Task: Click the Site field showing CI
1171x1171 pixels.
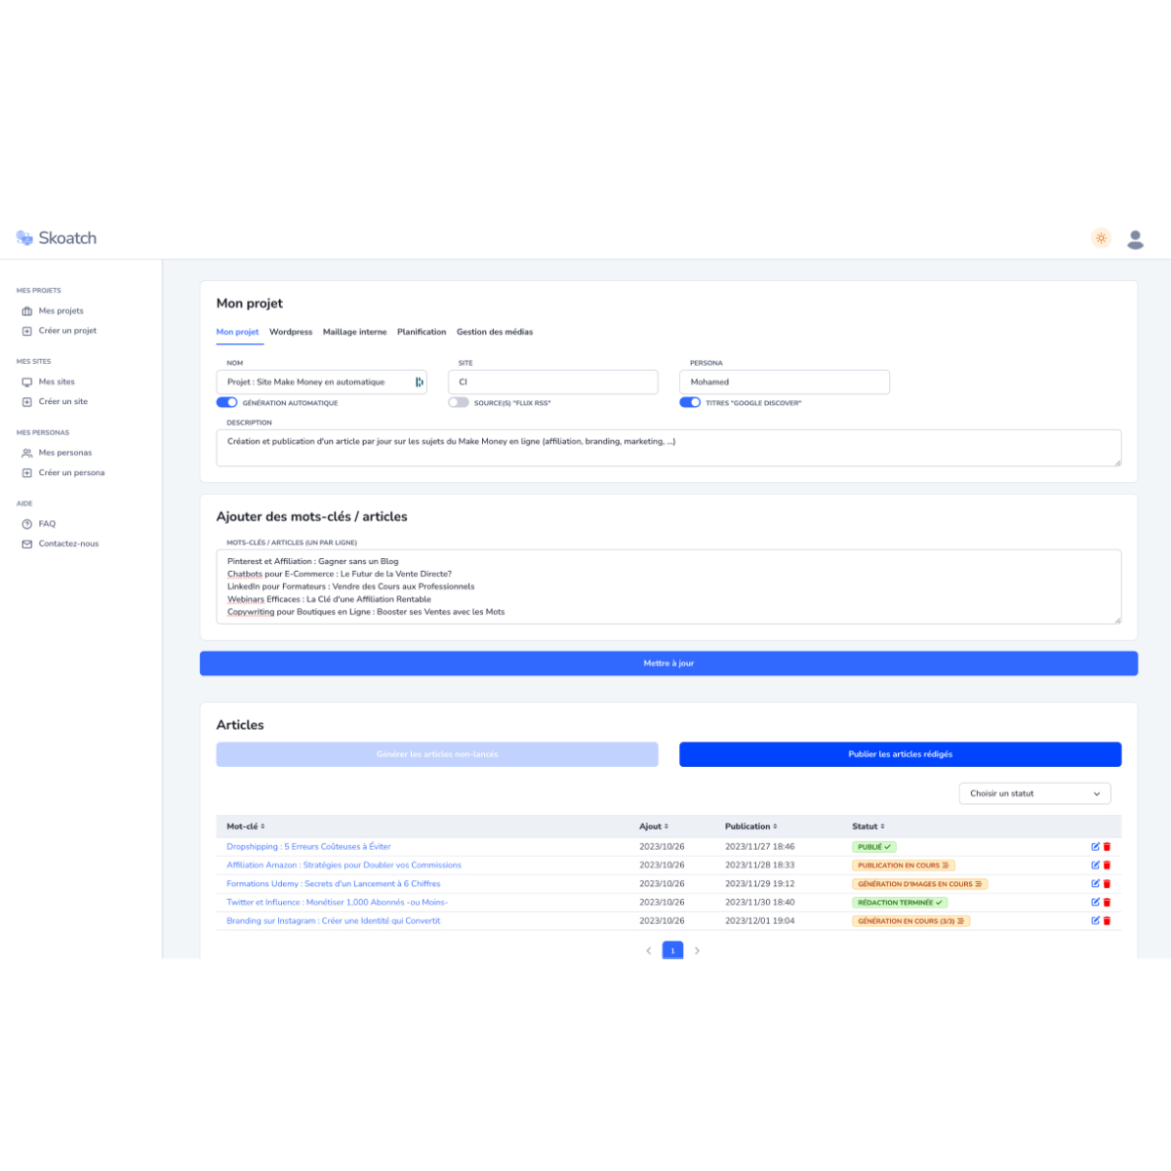Action: coord(553,382)
